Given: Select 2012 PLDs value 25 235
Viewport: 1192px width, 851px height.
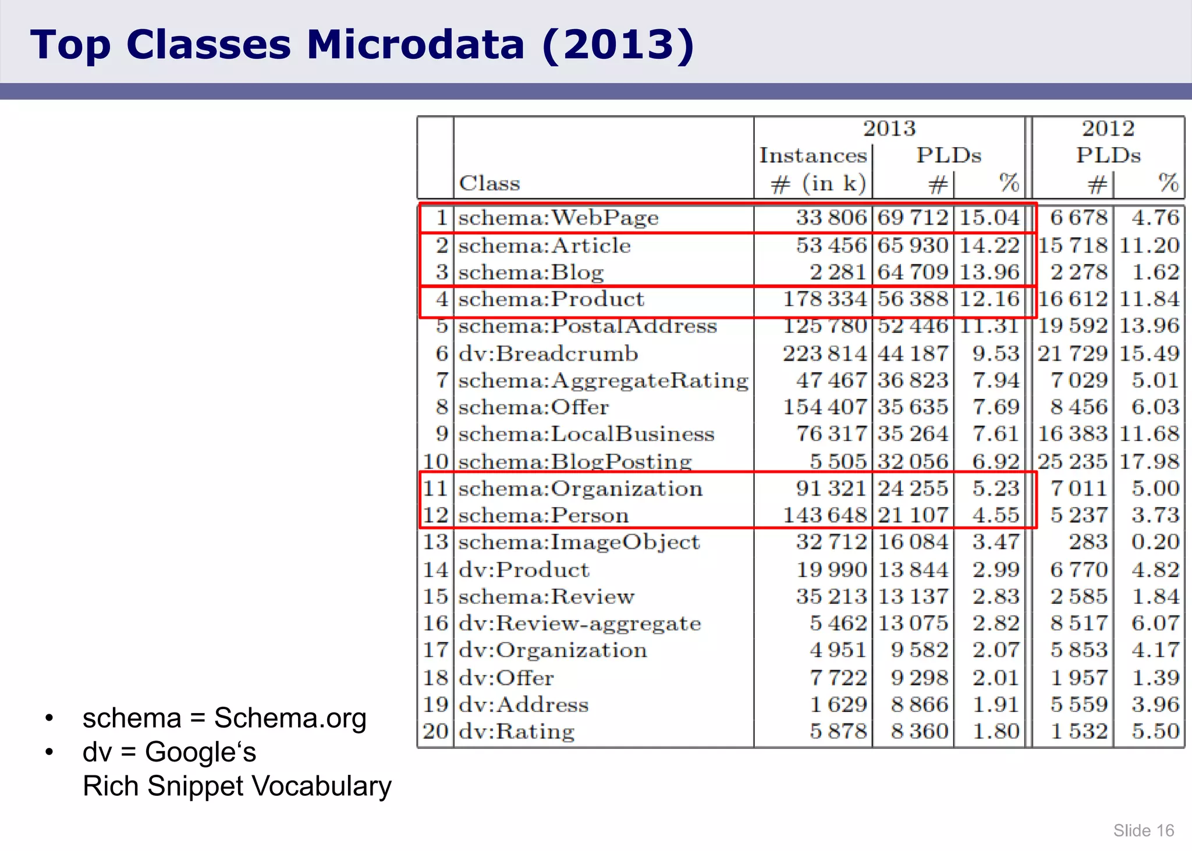Looking at the screenshot, I should coord(1073,462).
